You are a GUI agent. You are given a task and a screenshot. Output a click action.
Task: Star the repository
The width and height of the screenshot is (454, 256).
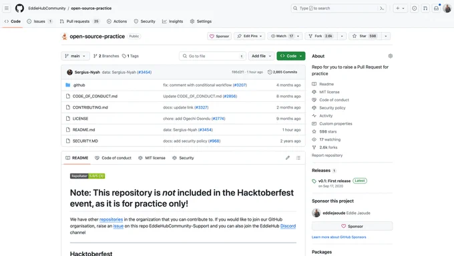pyautogui.click(x=365, y=36)
